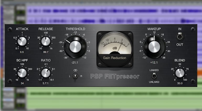Click the 1:1 ratio mark
Screen dimensions: 202x111
(40, 80)
